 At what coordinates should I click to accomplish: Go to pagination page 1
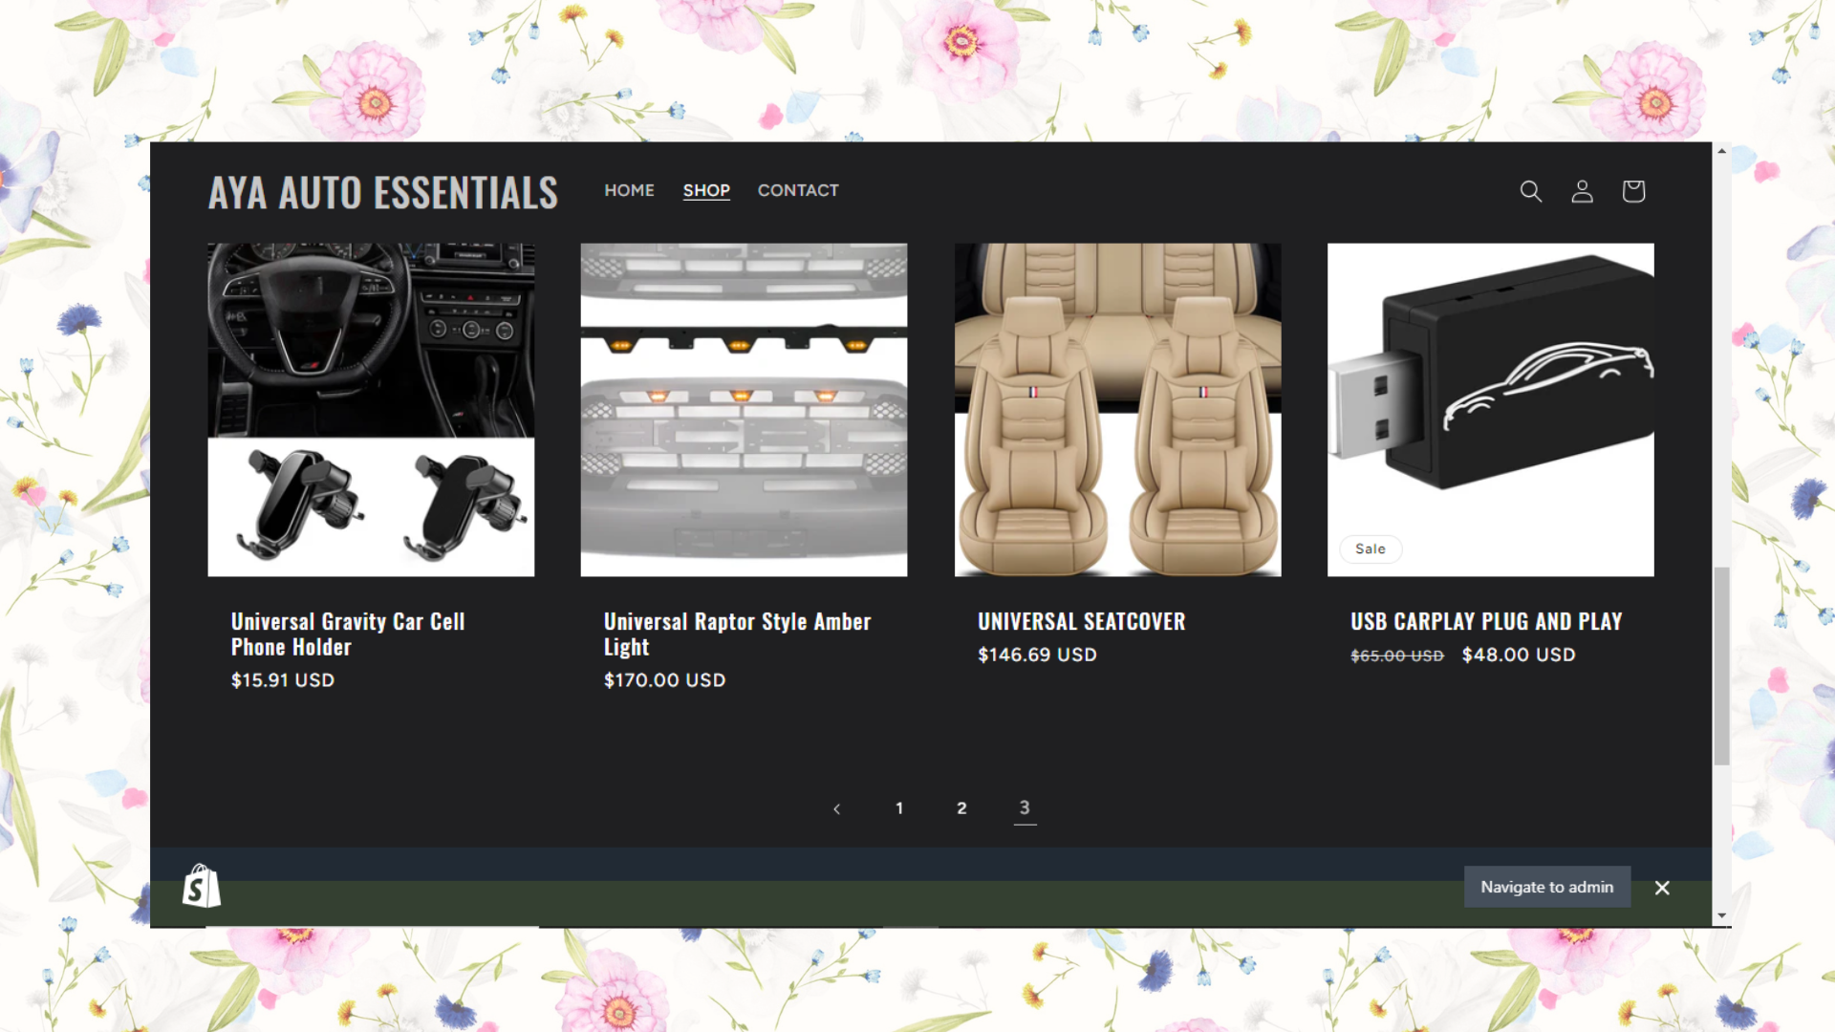(x=899, y=808)
